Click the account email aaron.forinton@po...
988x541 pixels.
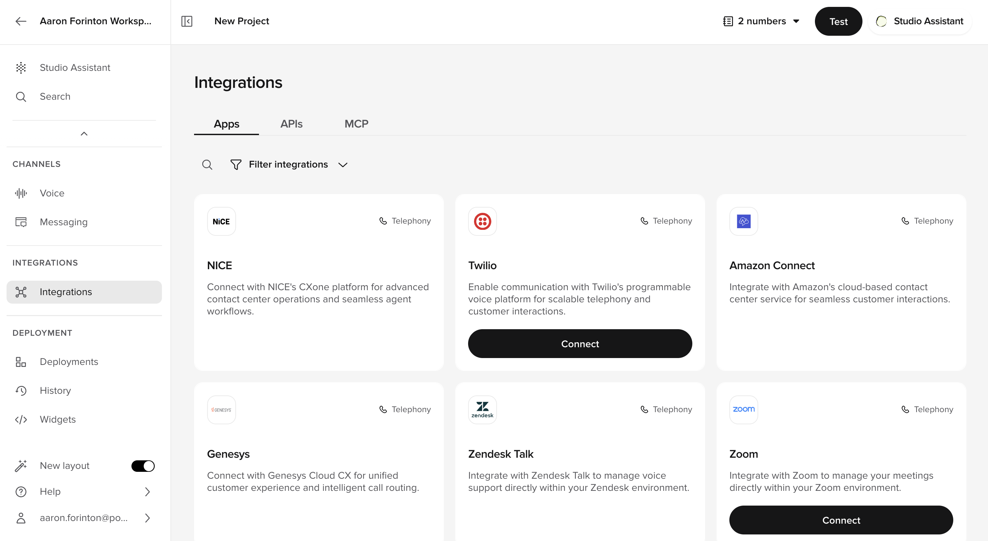tap(84, 518)
